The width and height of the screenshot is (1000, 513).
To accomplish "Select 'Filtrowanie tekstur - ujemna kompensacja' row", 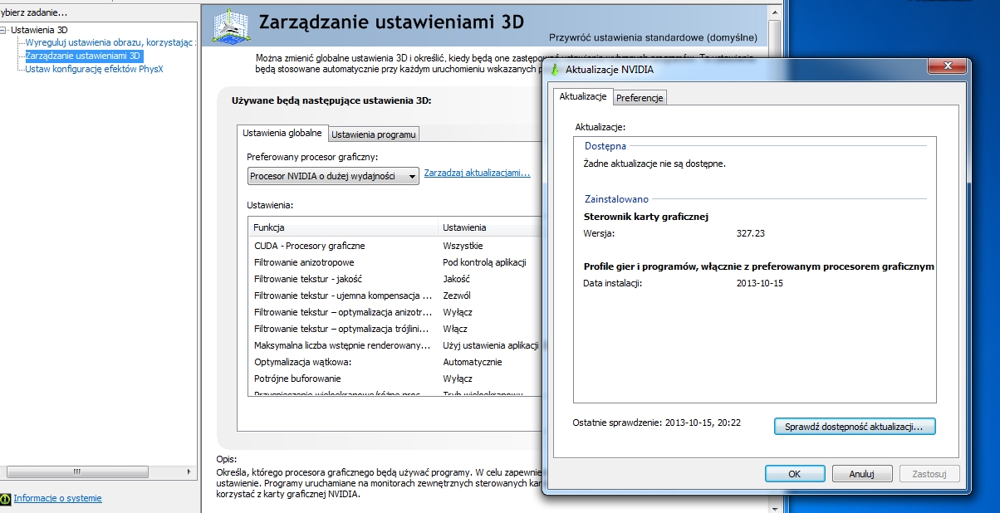I will [x=395, y=296].
